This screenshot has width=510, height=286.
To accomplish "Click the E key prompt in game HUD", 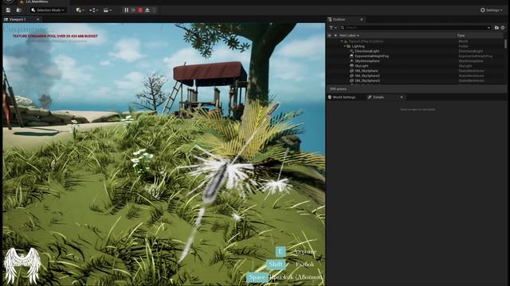I will point(280,251).
